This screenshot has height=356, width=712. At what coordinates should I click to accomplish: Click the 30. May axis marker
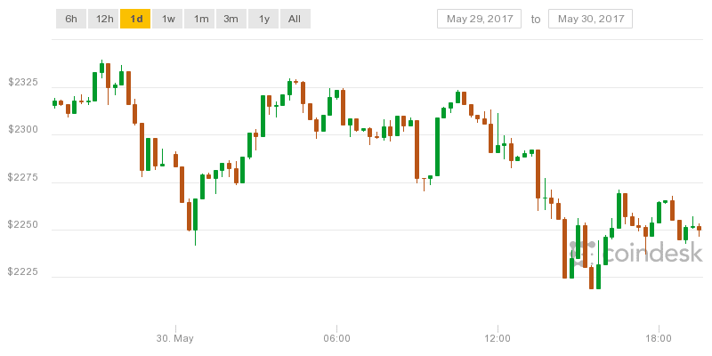pos(175,338)
